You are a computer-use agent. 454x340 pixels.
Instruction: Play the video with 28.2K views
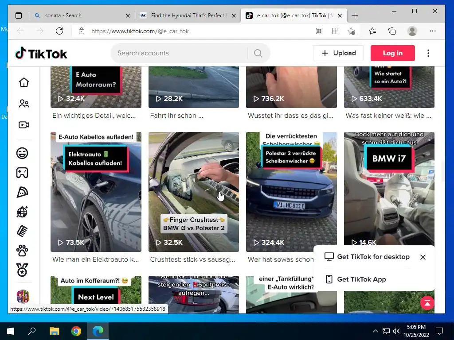click(194, 87)
